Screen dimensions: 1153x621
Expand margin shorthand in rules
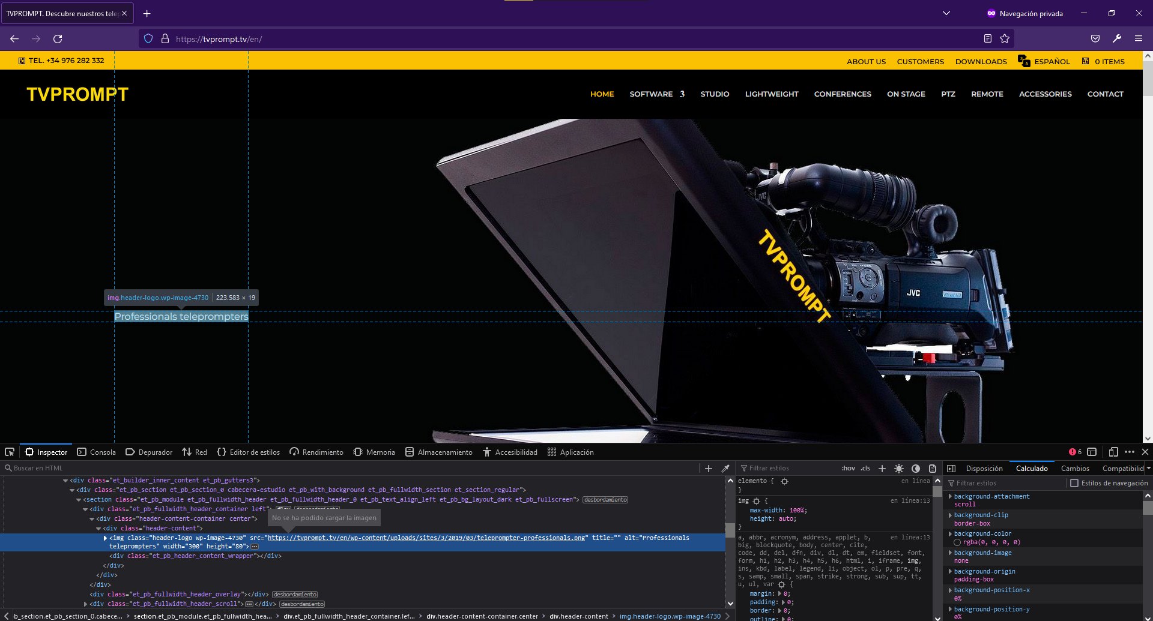pyautogui.click(x=779, y=593)
